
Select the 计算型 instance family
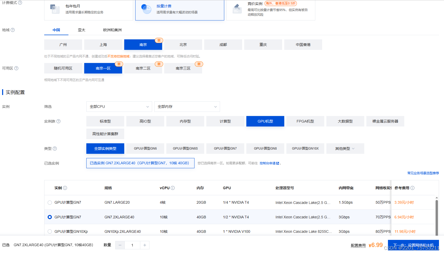(x=225, y=121)
